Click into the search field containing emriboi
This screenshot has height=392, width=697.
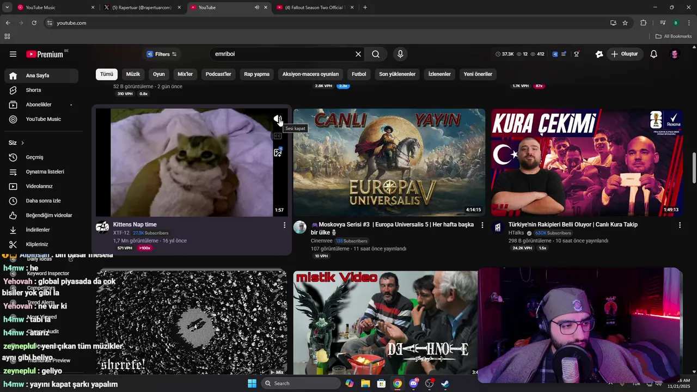(283, 54)
